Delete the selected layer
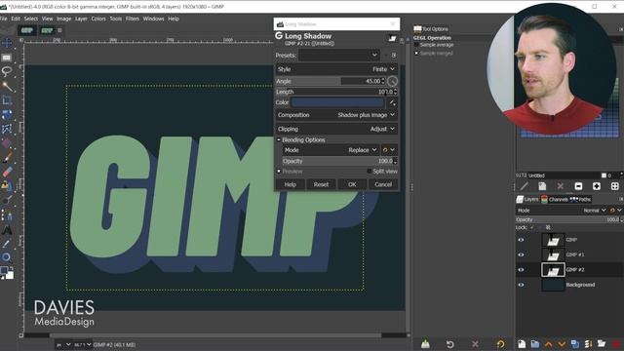The image size is (624, 351). pyautogui.click(x=616, y=344)
